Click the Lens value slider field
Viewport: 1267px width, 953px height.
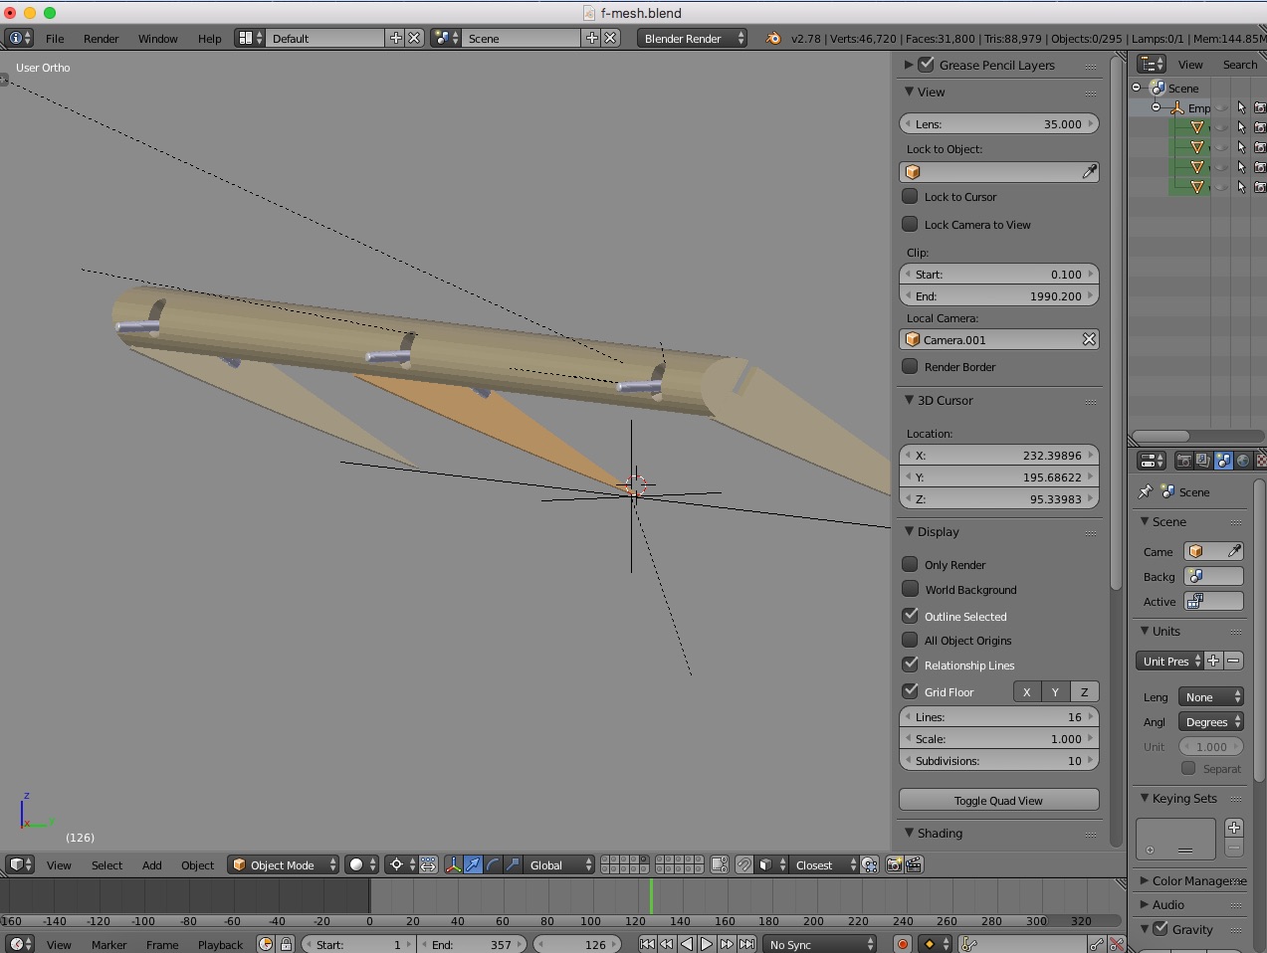coord(998,124)
